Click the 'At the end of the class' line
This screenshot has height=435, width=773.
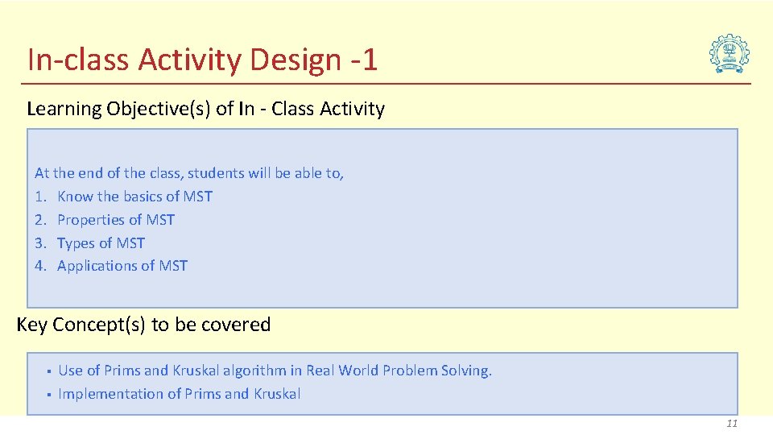click(189, 173)
